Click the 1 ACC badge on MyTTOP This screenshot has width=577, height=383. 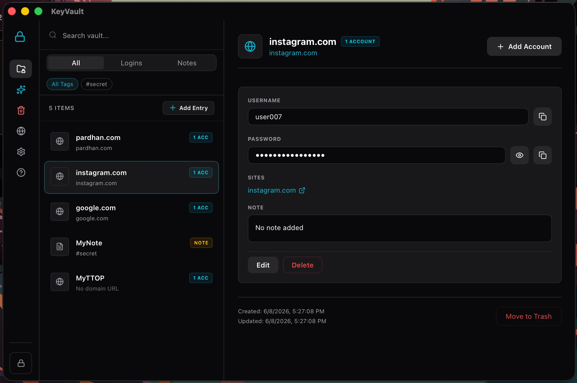(x=201, y=278)
